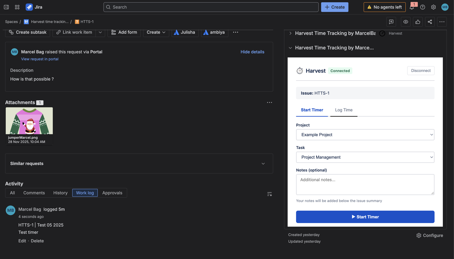Open the MB profile avatar menu
454x259 pixels.
(x=445, y=7)
